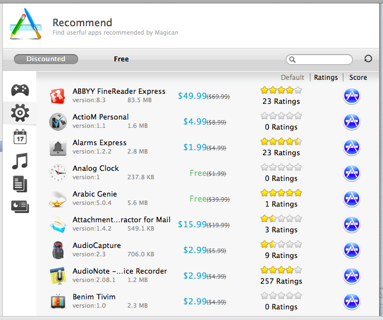Click the ABBYY FineReader red app icon
Image resolution: width=383 pixels, height=320 pixels.
[x=58, y=96]
